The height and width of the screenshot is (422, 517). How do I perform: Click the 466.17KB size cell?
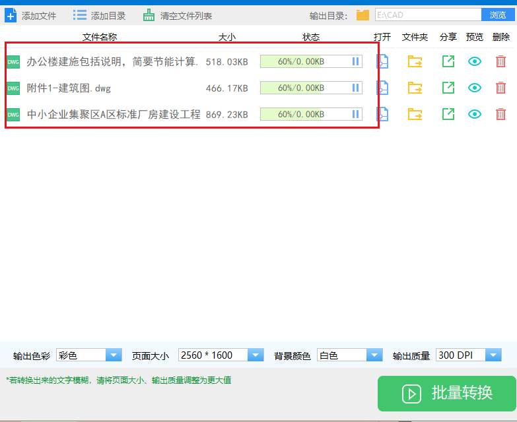pos(227,88)
